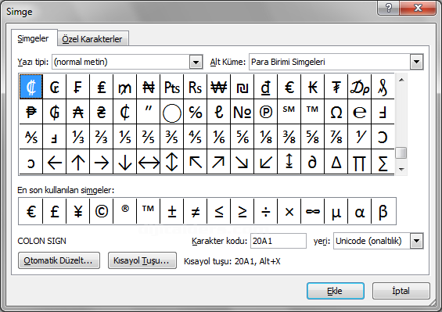Choose the Numero sign symbol
442x312 pixels.
243,112
